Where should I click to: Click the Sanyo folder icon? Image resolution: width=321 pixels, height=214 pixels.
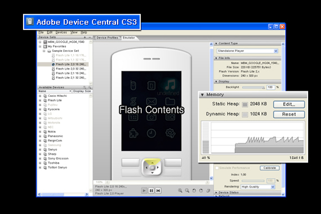coord(45,149)
